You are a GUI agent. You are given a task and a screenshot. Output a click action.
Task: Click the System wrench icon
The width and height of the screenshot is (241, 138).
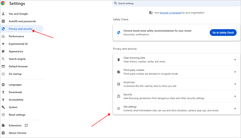pos(3,107)
